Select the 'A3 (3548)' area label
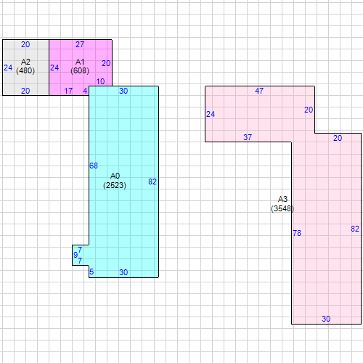This screenshot has height=363, width=363. pos(282,204)
